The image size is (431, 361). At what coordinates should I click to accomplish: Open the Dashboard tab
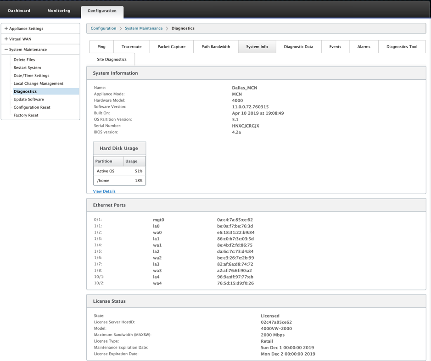click(x=19, y=11)
